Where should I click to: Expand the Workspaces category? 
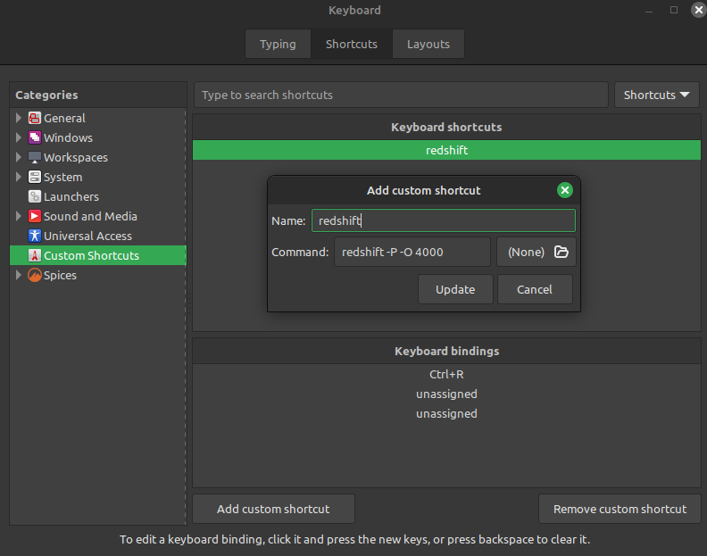tap(19, 157)
